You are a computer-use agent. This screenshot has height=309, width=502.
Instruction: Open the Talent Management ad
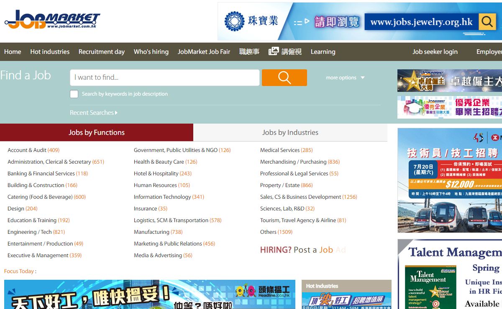(450, 274)
